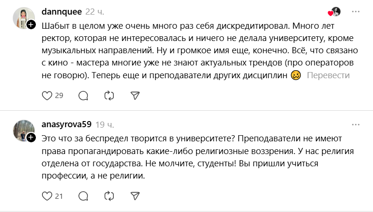
Task: Repost dannquee's comment
Action: click(x=109, y=95)
